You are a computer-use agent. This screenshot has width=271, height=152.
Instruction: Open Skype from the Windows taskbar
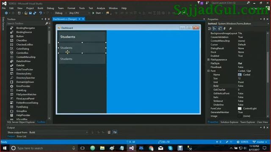coord(170,148)
